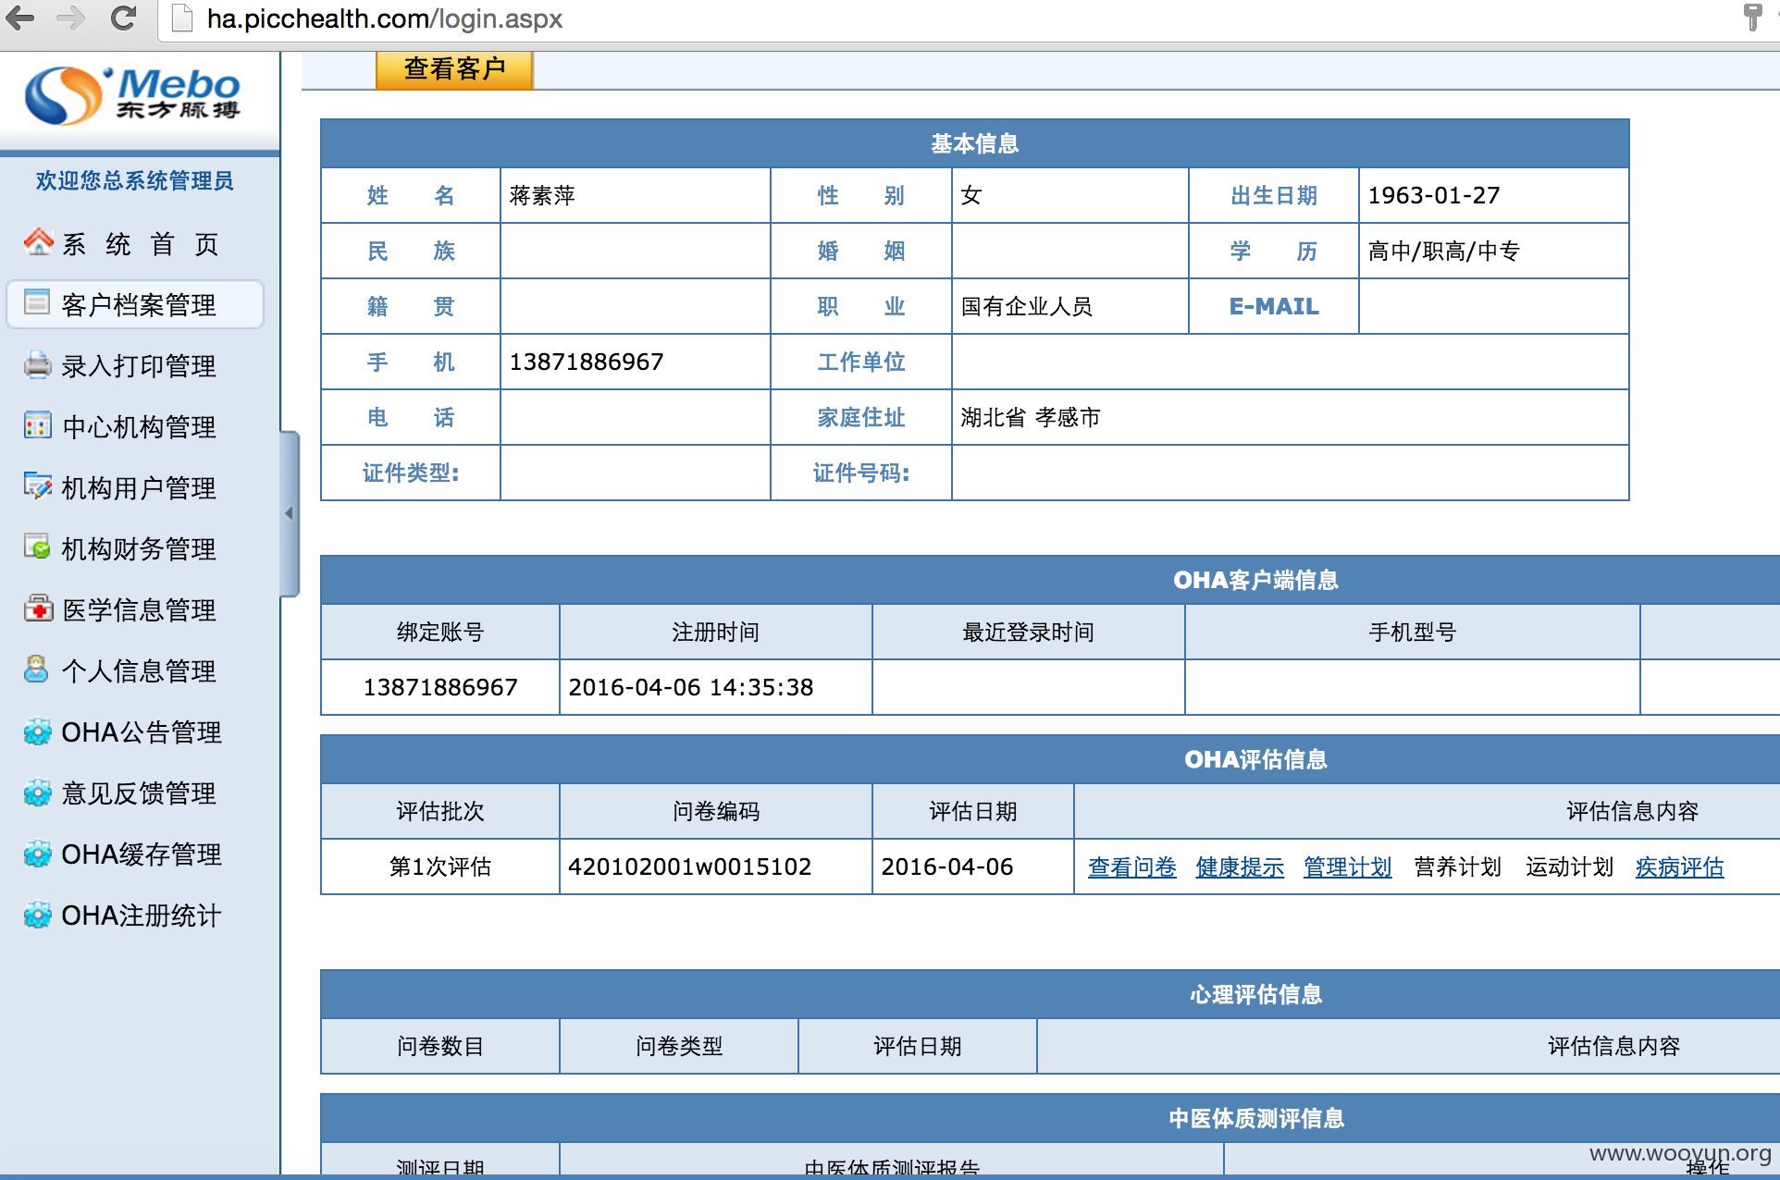
Task: Click the 心理评估信息 section header
Action: 1255,994
